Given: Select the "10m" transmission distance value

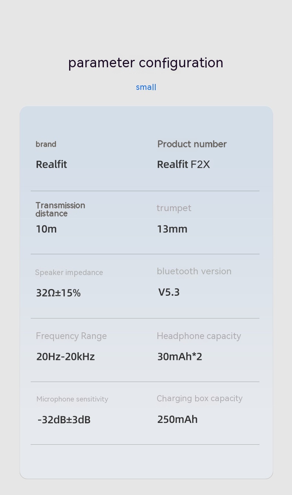Looking at the screenshot, I should 46,229.
